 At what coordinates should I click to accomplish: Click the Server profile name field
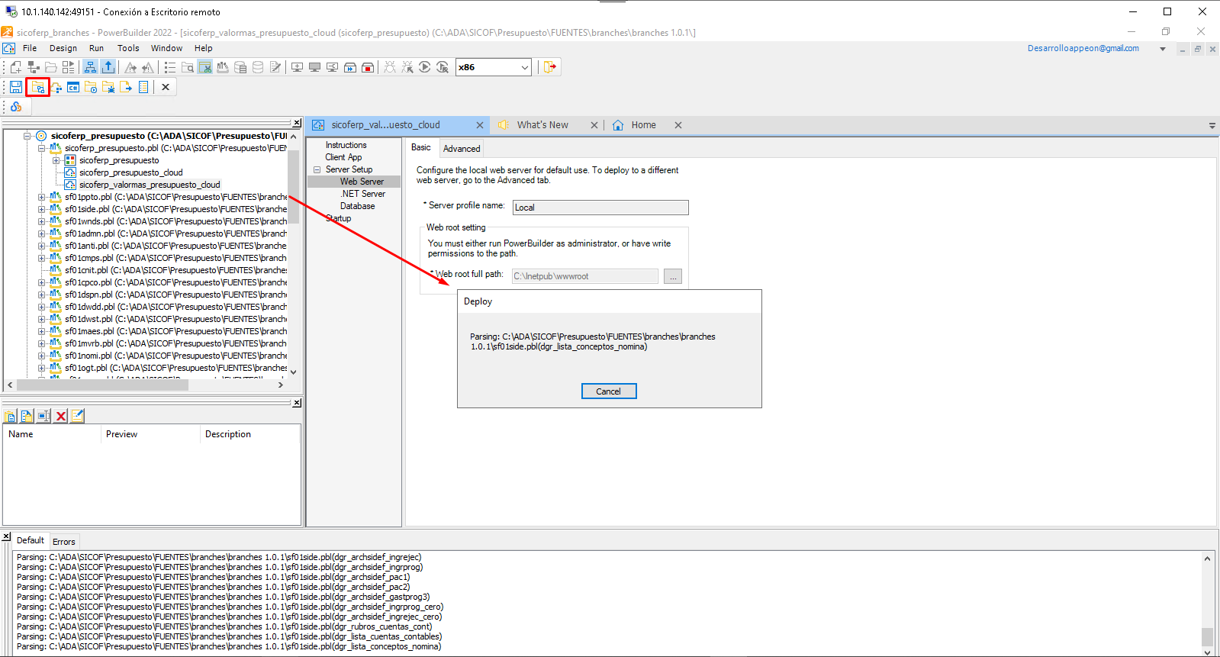coord(600,208)
